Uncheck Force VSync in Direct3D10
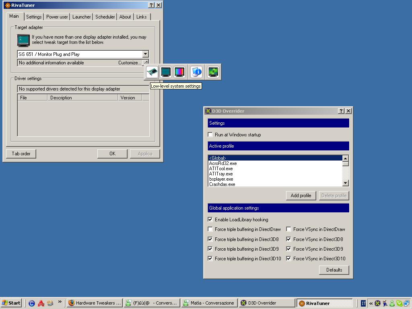The height and width of the screenshot is (309, 412). click(x=288, y=259)
